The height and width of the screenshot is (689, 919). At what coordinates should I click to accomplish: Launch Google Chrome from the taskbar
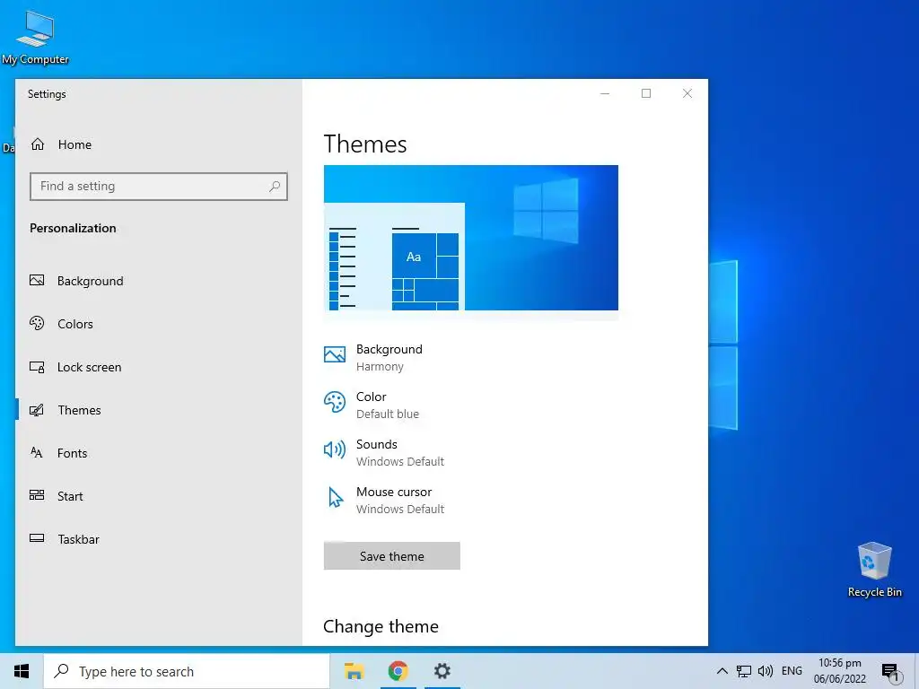tap(398, 671)
